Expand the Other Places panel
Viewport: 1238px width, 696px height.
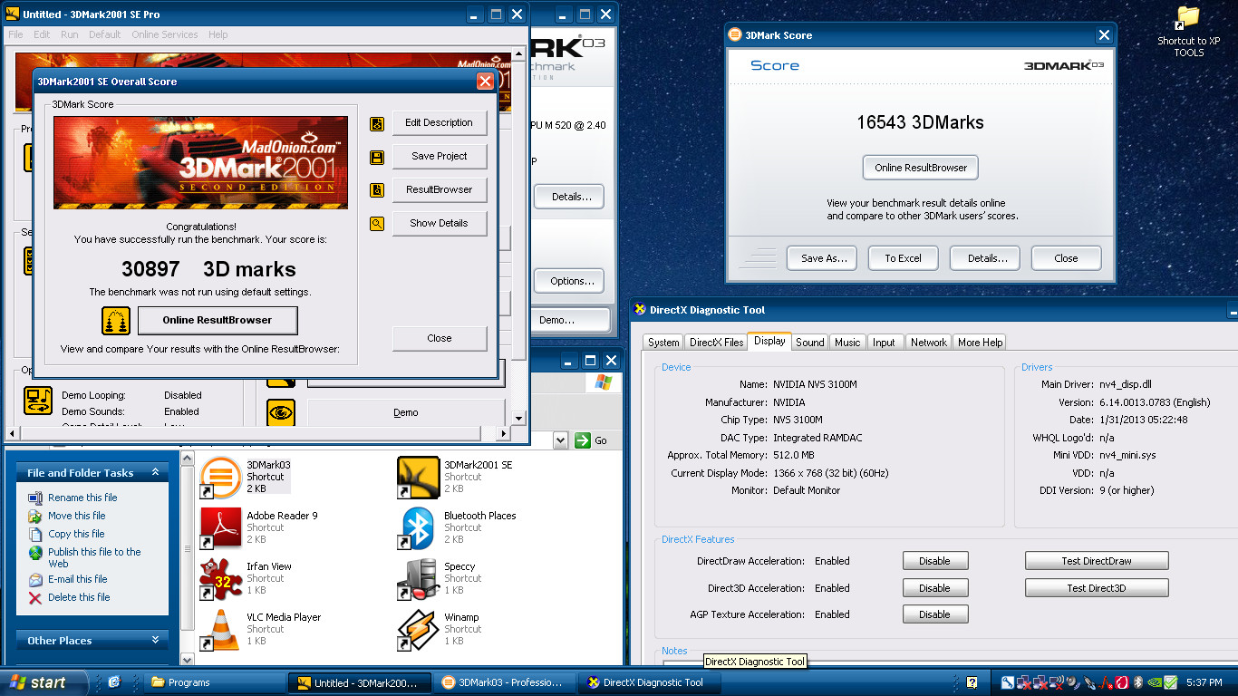(155, 640)
